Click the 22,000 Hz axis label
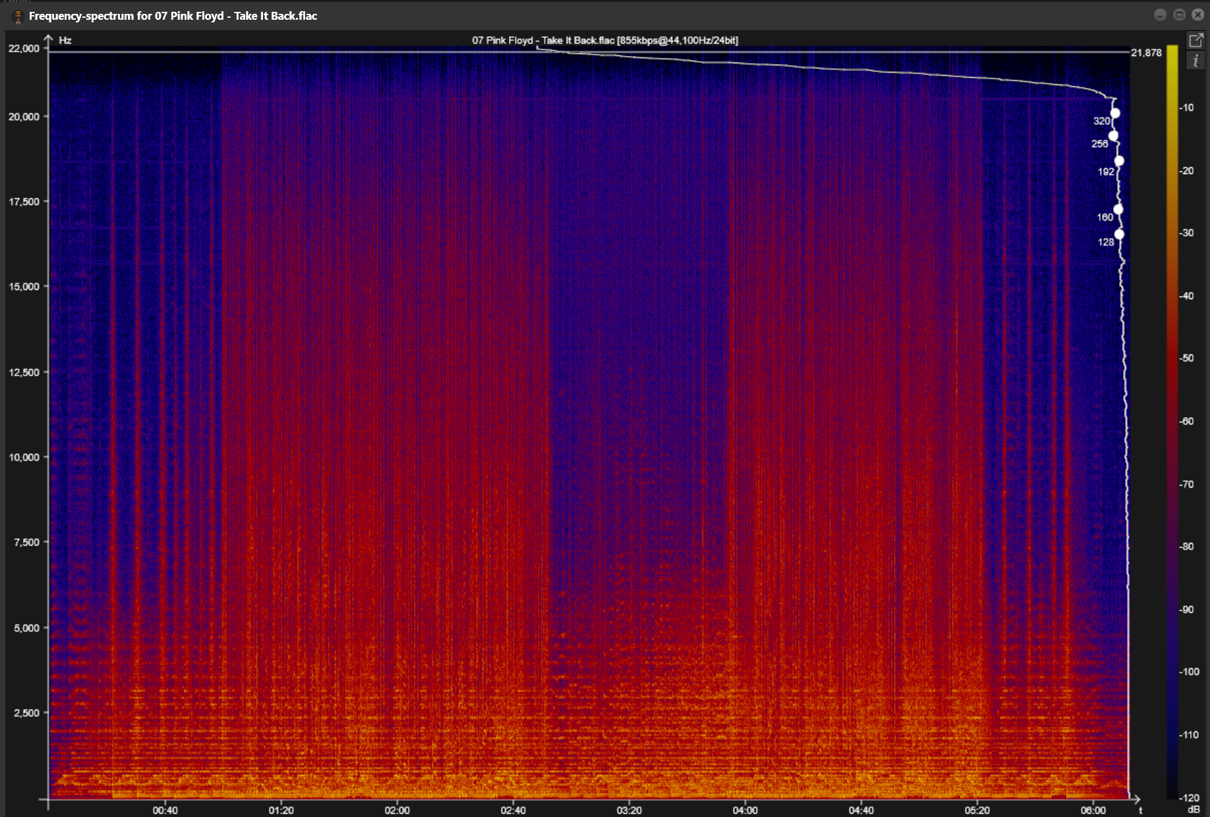The image size is (1210, 817). [24, 48]
